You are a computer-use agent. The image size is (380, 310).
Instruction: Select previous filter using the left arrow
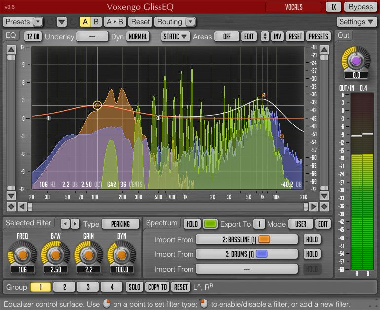65,224
